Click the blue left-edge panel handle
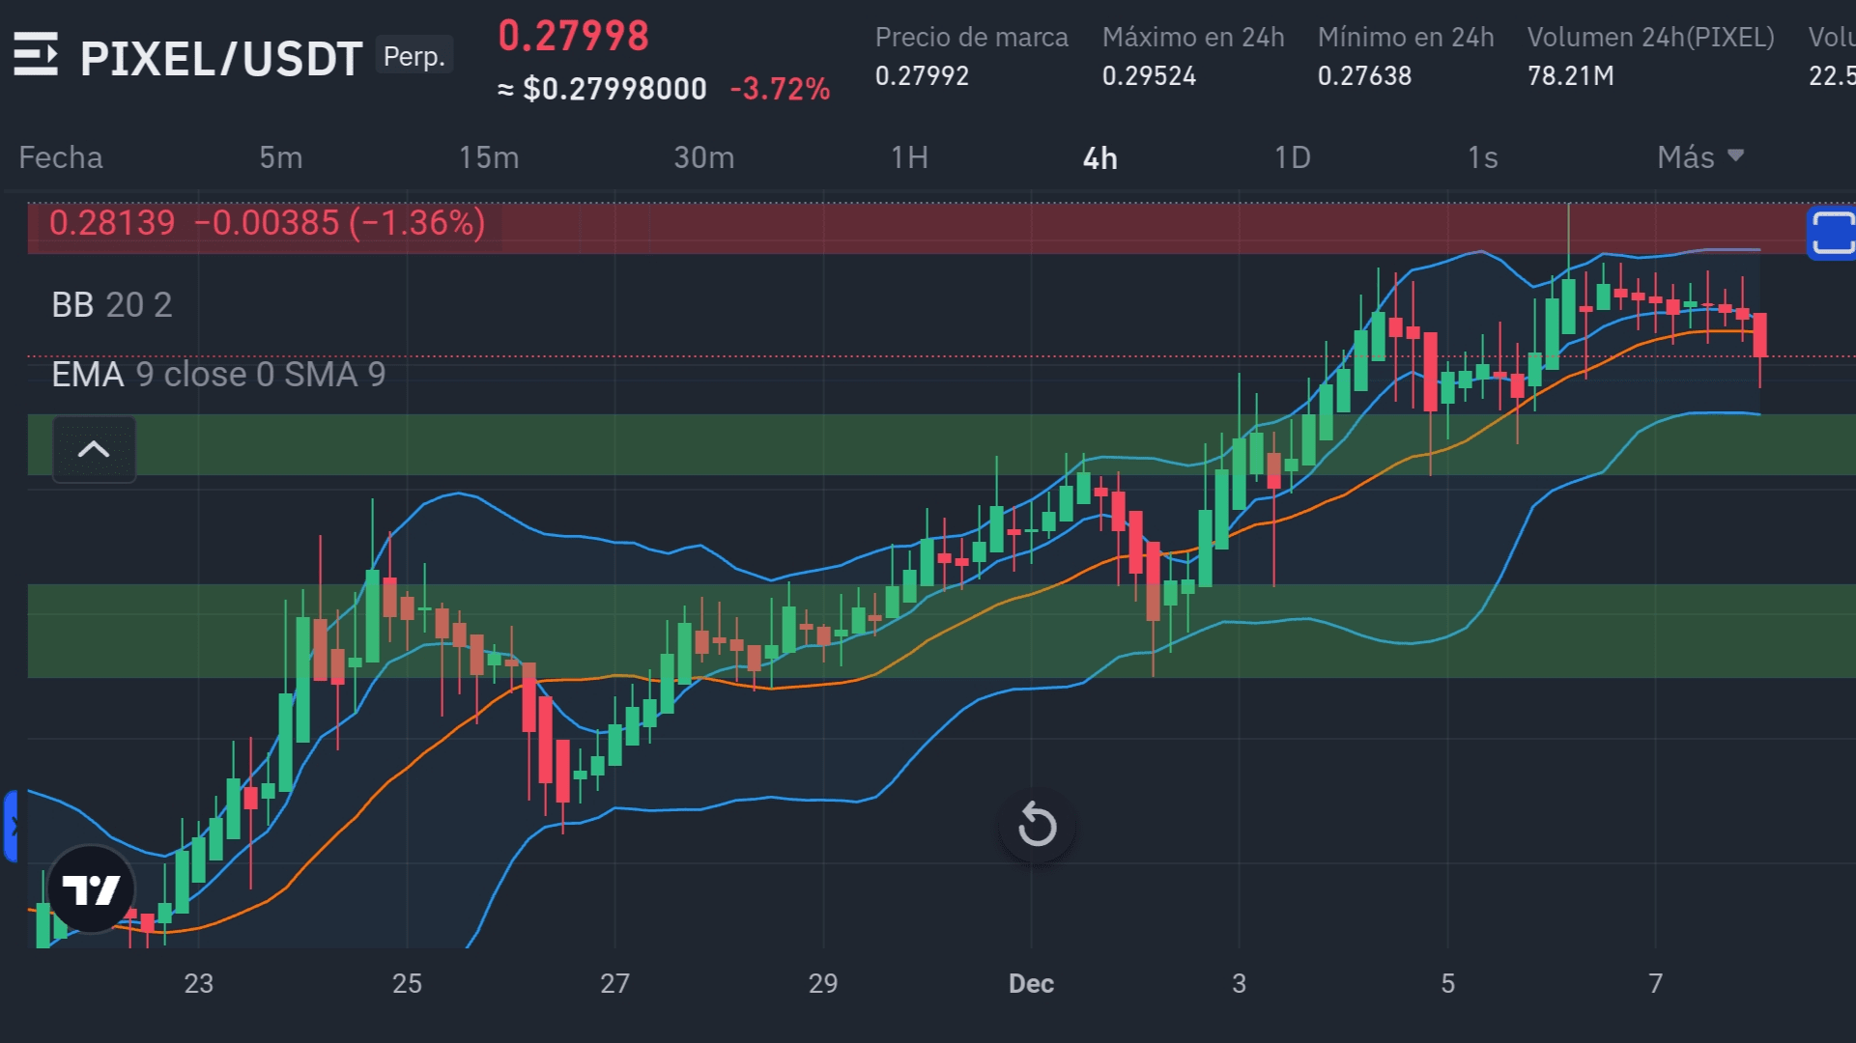The image size is (1856, 1043). coord(11,826)
